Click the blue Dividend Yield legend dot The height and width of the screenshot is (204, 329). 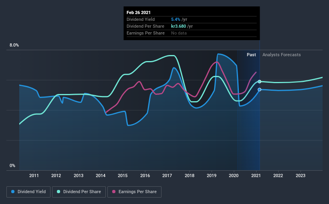click(13, 192)
